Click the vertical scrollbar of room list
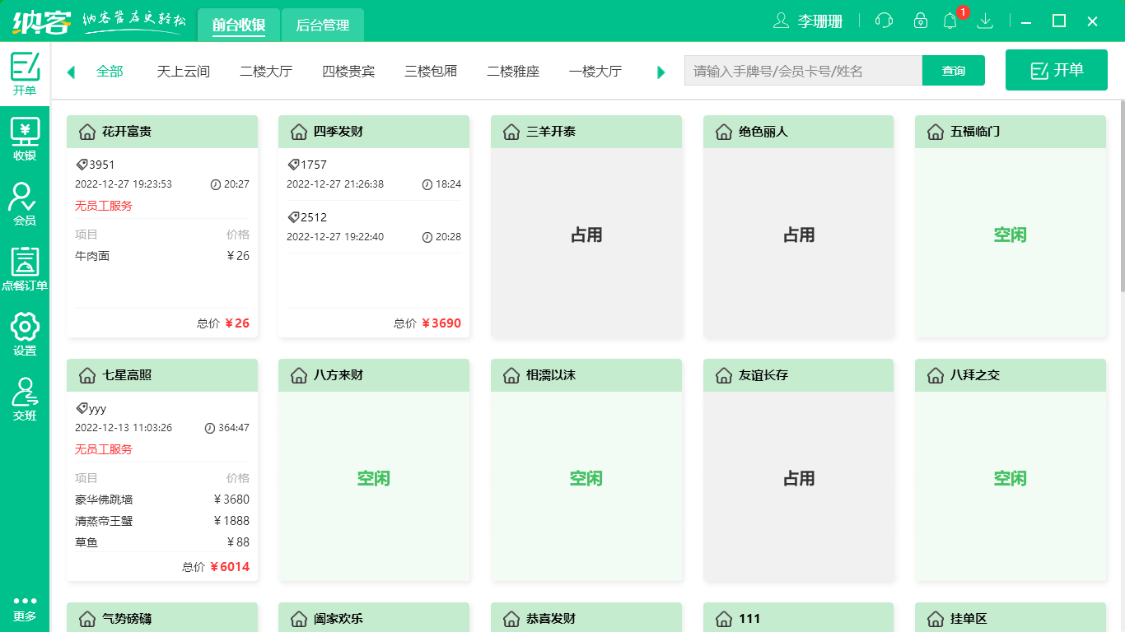This screenshot has width=1125, height=632. 1122,196
